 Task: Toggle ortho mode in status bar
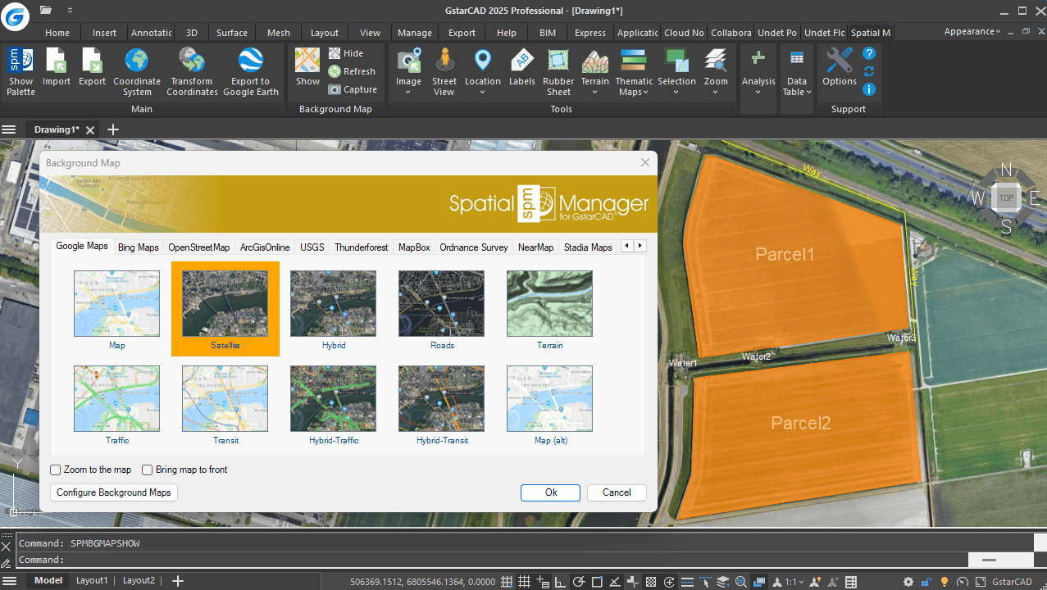(560, 582)
